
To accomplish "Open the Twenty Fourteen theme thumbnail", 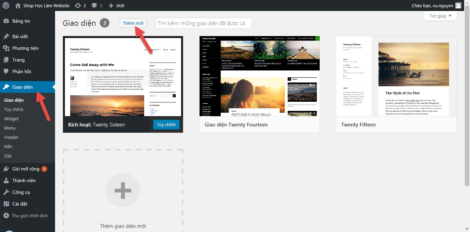I will click(259, 77).
